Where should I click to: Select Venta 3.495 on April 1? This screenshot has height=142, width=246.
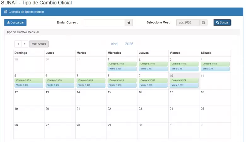(122, 68)
